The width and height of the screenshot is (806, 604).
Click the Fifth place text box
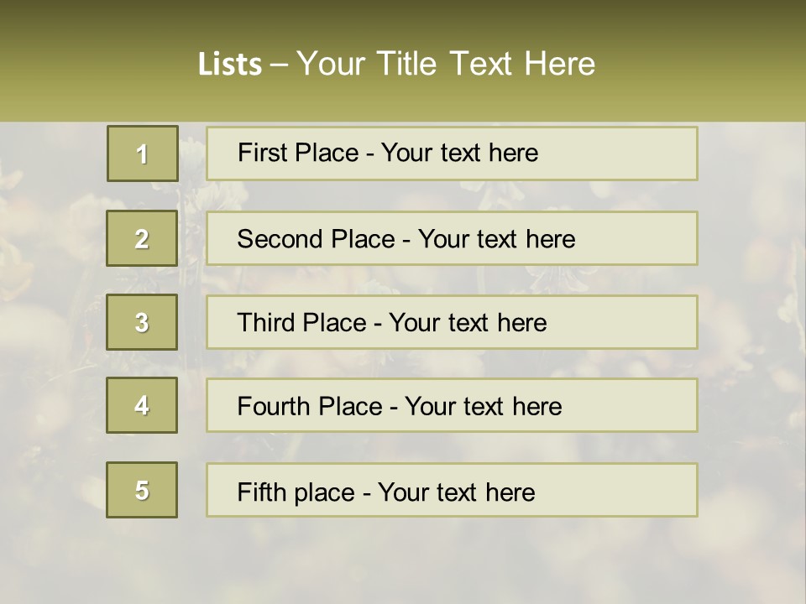(x=452, y=490)
